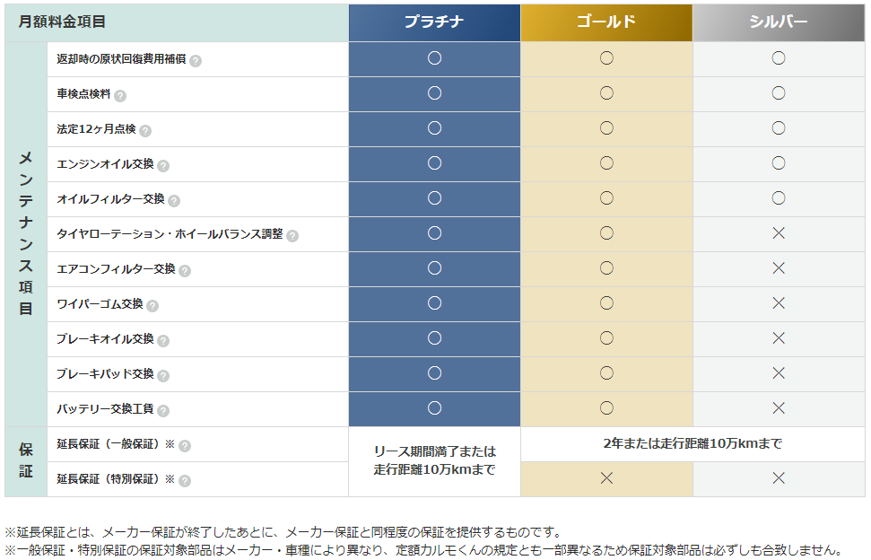Show help for 法定12ヶ月点検
The width and height of the screenshot is (871, 560).
point(145,130)
